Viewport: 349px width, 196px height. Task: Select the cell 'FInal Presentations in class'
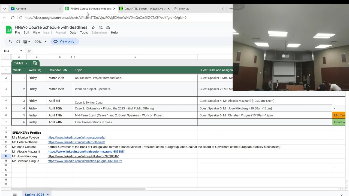[x=135, y=122]
